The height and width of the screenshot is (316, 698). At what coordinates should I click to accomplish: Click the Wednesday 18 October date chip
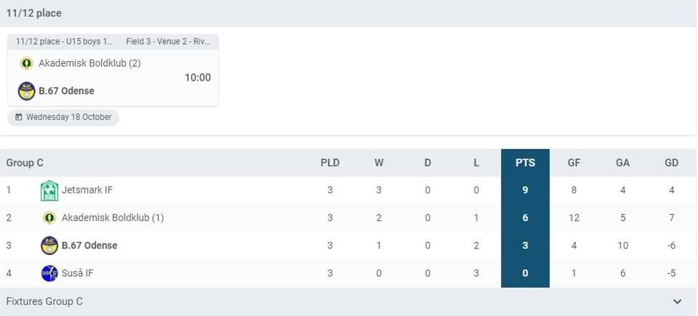click(x=63, y=118)
